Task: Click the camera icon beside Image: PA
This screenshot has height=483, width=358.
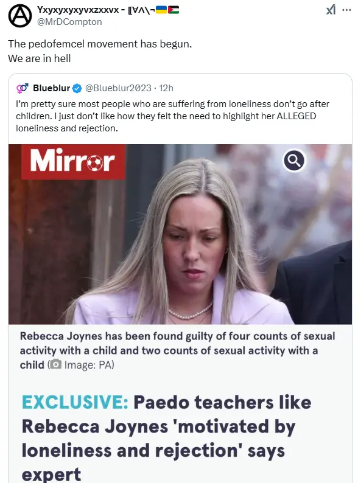Action: (56, 365)
